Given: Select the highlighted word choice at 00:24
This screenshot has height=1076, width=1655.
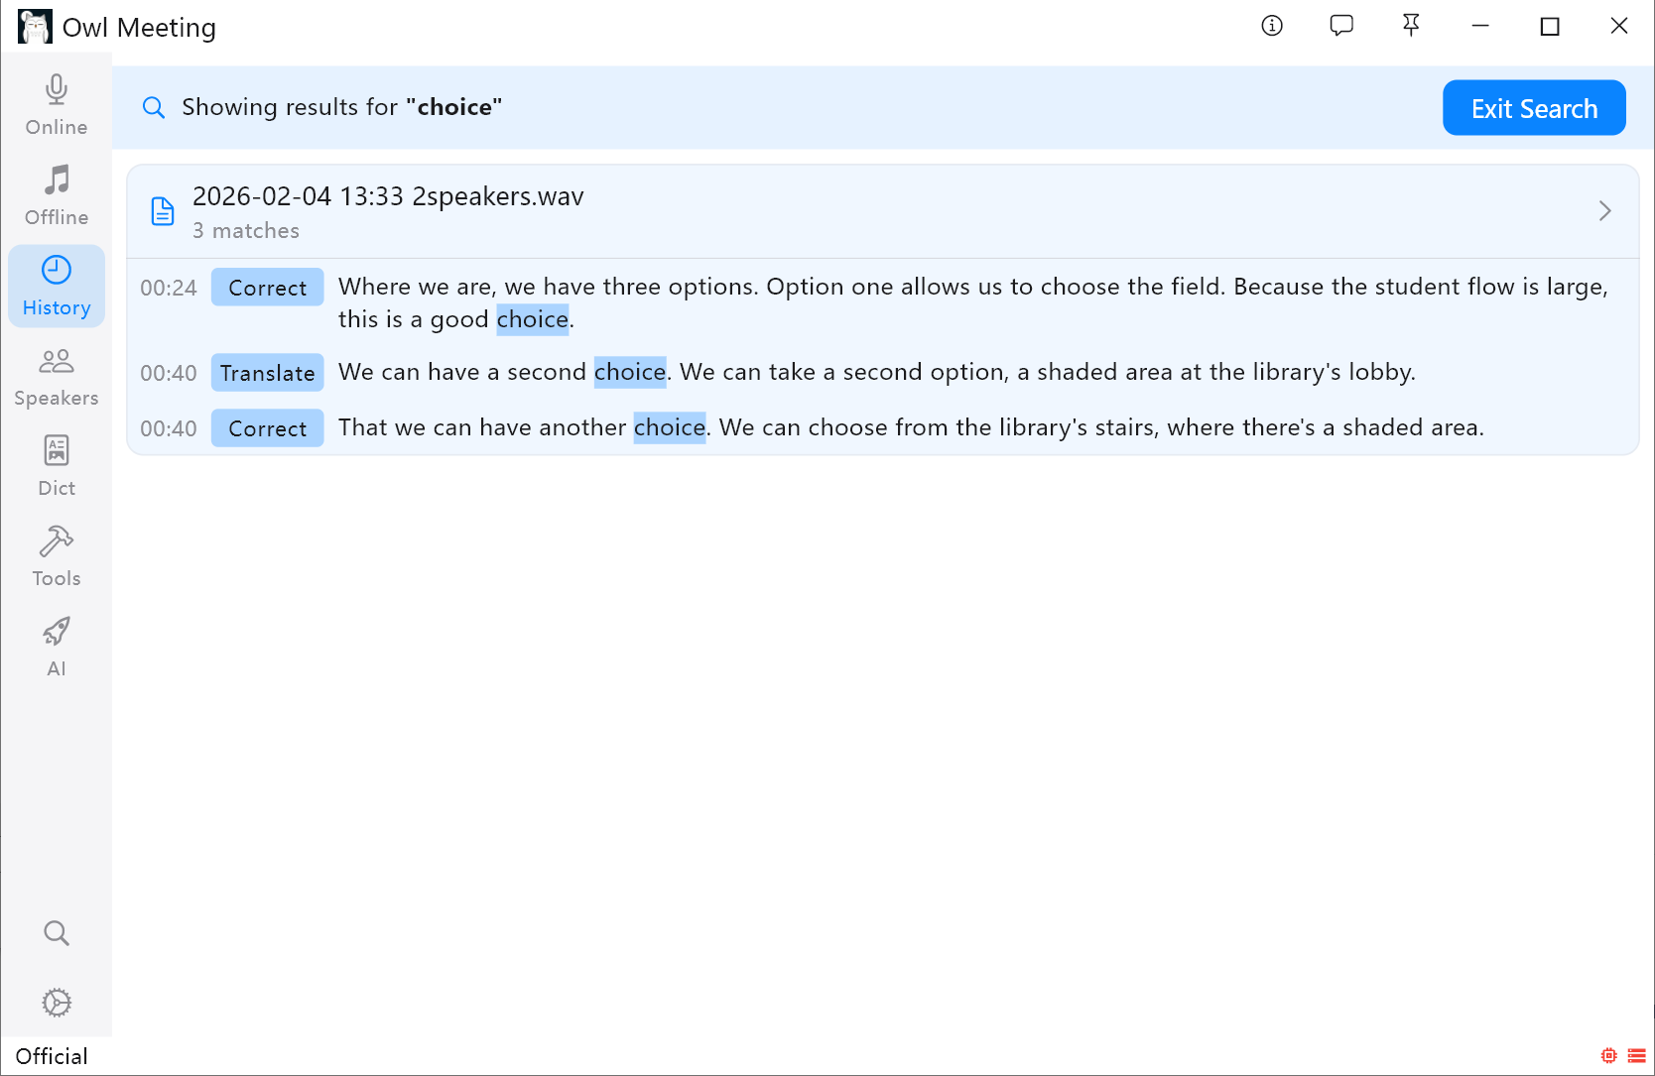Looking at the screenshot, I should [x=533, y=319].
